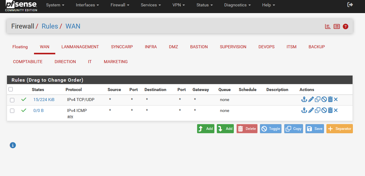The width and height of the screenshot is (365, 176).
Task: Switch to the SUPERVISION tab
Action: click(233, 47)
